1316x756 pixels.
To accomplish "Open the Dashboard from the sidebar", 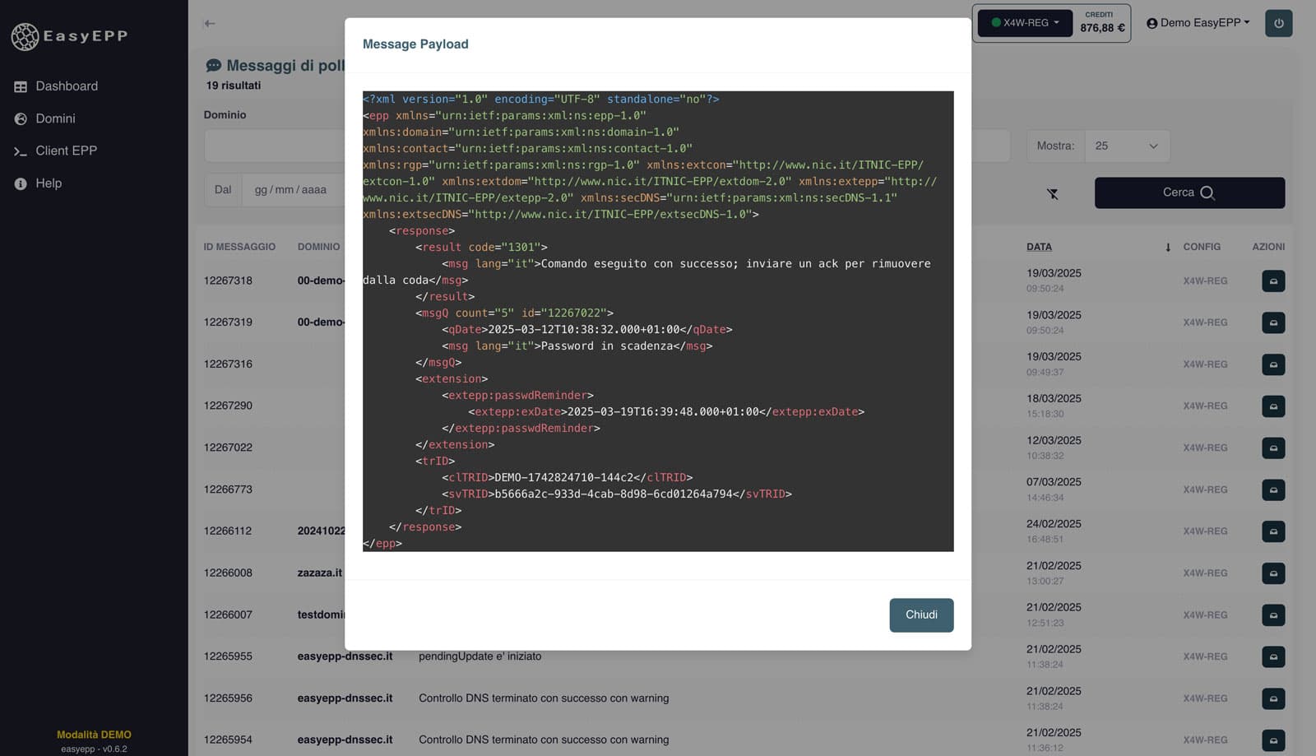I will coord(66,86).
